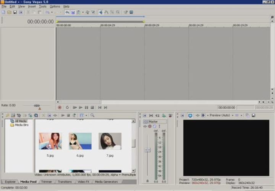
Task: Click the Play button in transport bar
Action: click(x=81, y=108)
